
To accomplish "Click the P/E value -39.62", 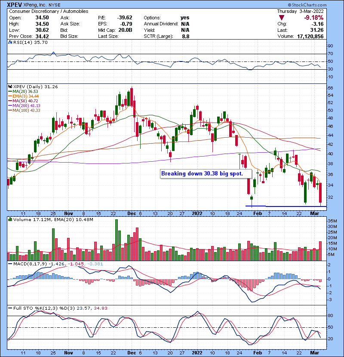I will (125, 18).
